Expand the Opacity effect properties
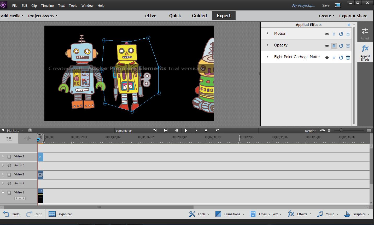Screen dimensions: 374x225 coord(267,45)
